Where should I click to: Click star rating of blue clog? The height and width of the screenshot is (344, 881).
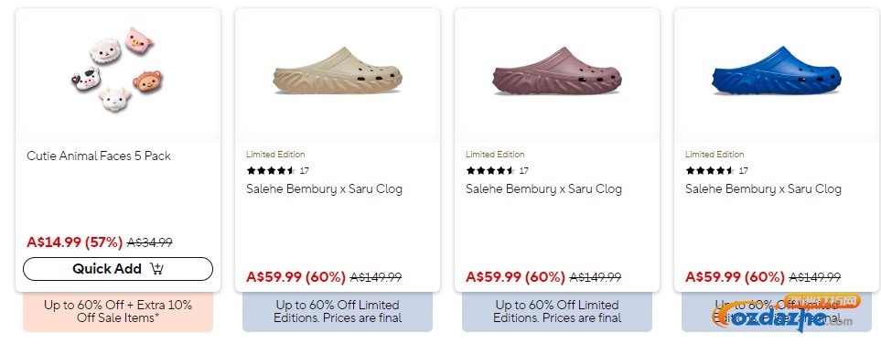click(710, 170)
